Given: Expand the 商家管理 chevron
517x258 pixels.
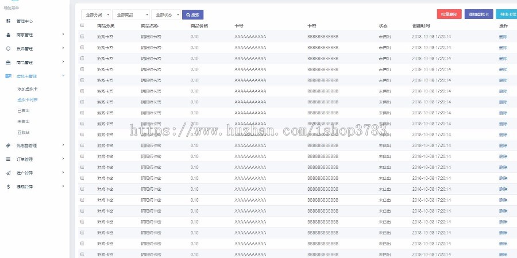Looking at the screenshot, I should 63,34.
